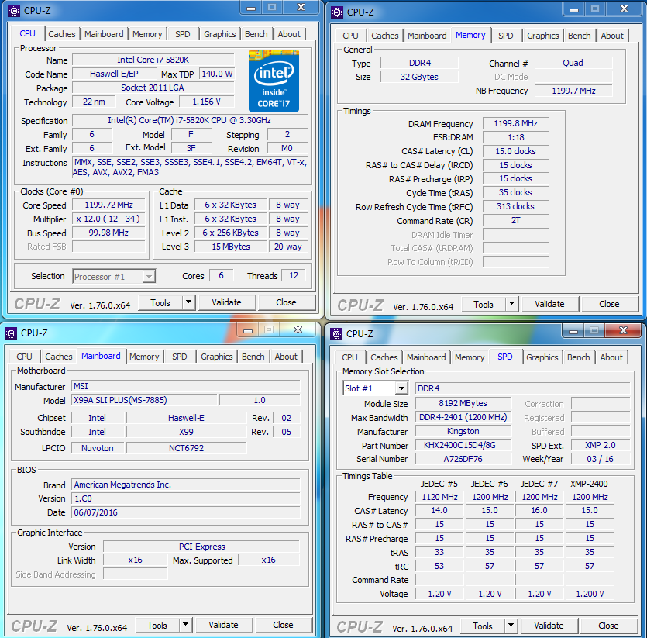Screen dimensions: 647x638
Task: Click the LPCIO chip value 'NCT6792'
Action: tap(187, 448)
